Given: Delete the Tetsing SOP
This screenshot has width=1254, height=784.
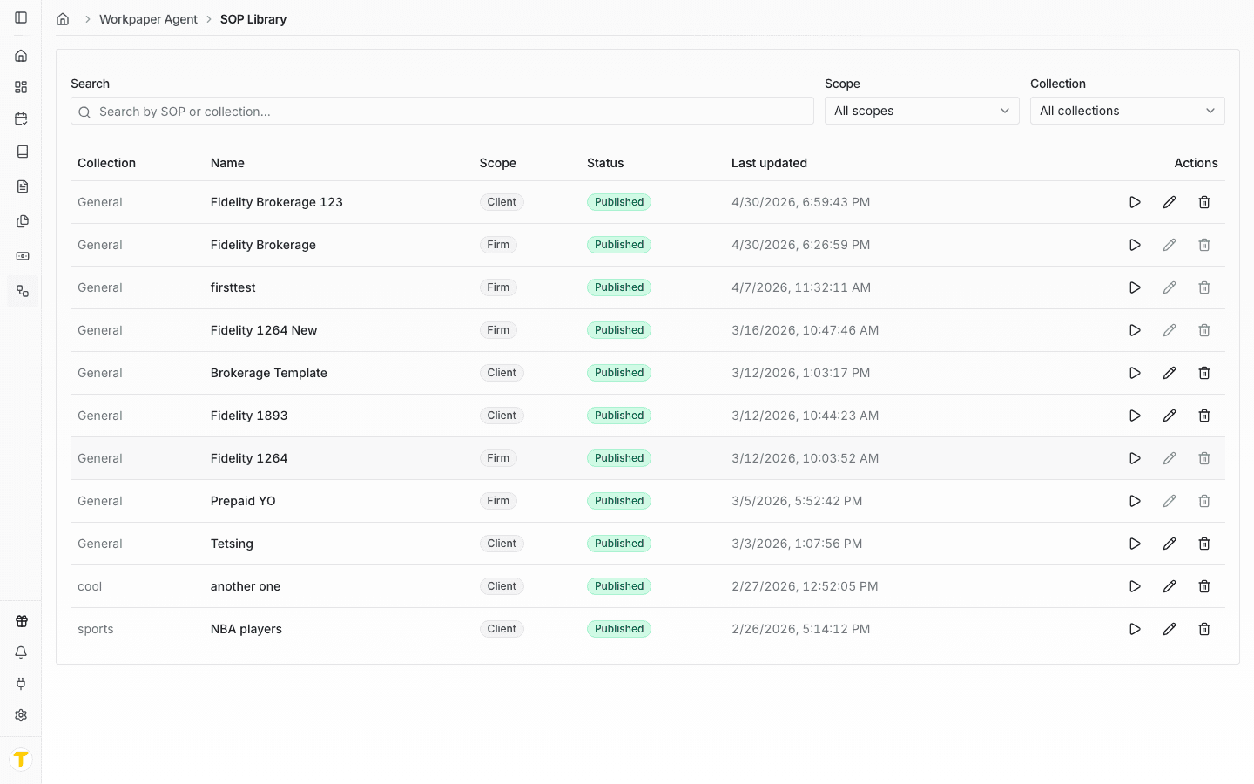Looking at the screenshot, I should [x=1204, y=544].
